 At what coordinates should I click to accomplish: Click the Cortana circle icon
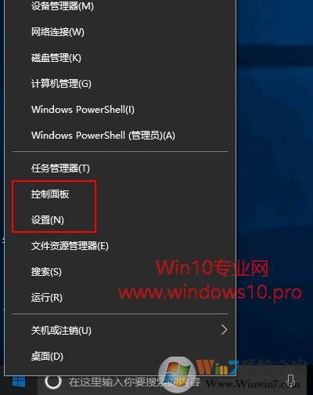point(53,382)
